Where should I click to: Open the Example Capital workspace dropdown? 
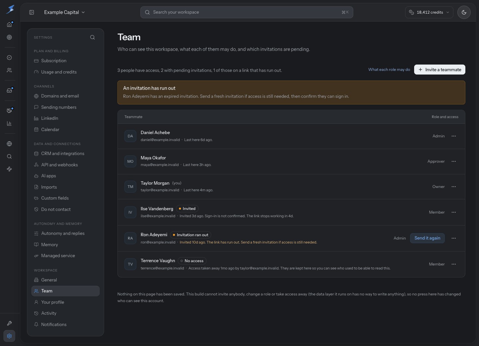tap(65, 12)
